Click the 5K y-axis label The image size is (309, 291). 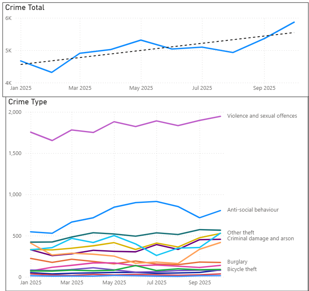[8, 51]
